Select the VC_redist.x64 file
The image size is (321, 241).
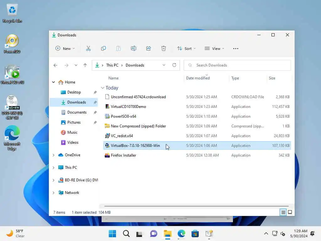click(x=197, y=136)
